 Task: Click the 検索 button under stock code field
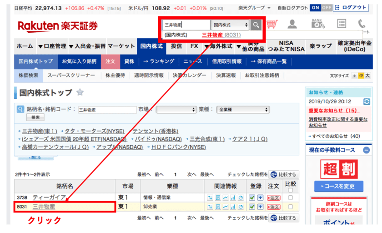pyautogui.click(x=35, y=117)
